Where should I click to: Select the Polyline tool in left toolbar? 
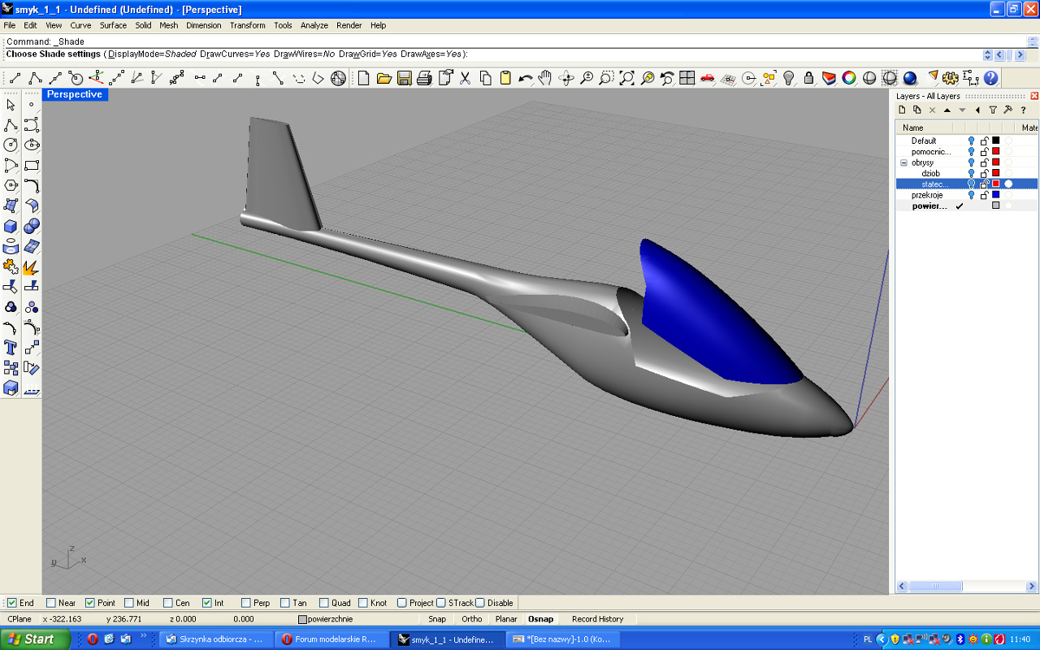pos(11,125)
